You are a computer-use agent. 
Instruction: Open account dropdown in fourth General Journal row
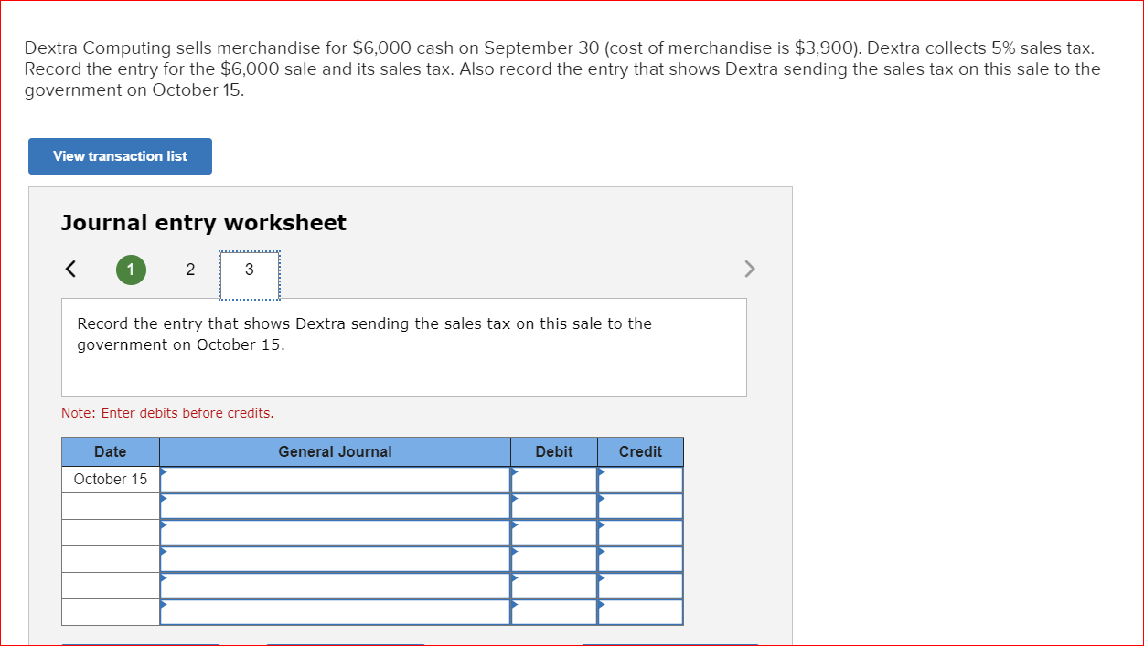coord(336,557)
